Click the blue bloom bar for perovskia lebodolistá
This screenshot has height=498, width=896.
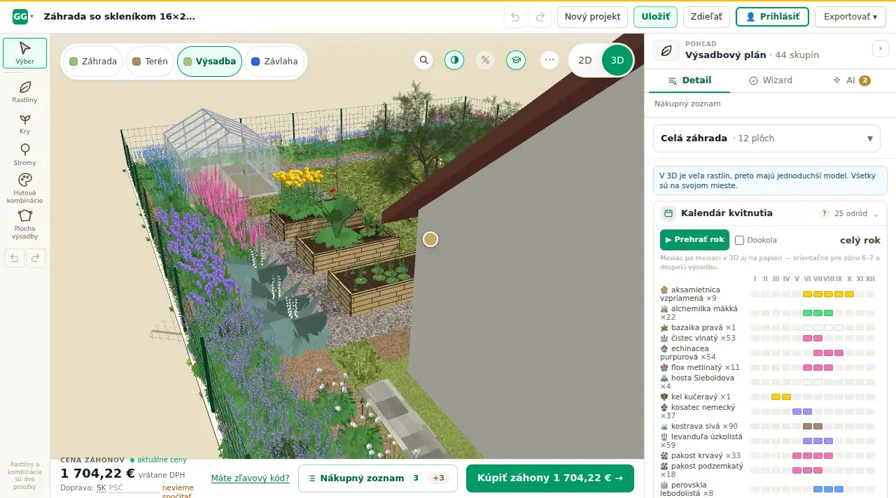[x=828, y=490]
